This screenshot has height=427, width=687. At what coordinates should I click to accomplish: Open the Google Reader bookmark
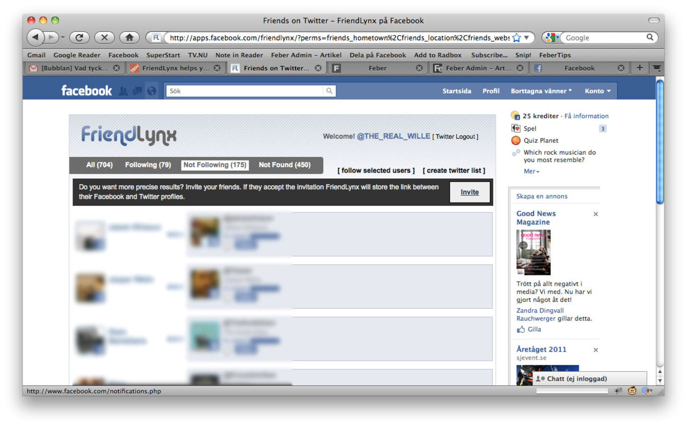click(x=77, y=55)
